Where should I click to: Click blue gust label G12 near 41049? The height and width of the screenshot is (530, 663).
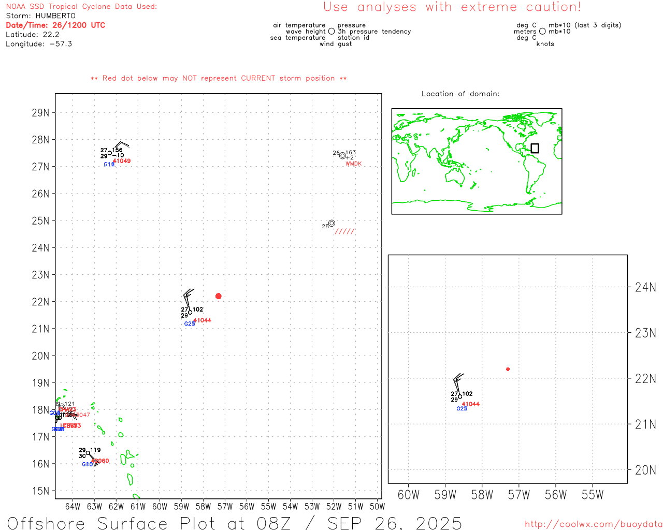pyautogui.click(x=109, y=165)
